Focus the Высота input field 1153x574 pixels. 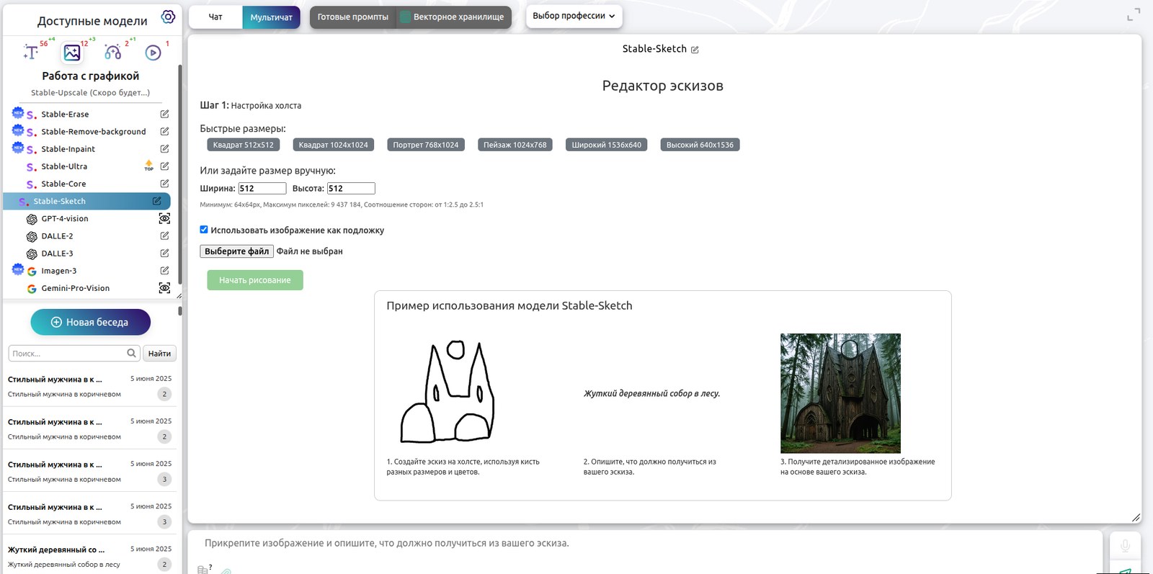(x=351, y=188)
